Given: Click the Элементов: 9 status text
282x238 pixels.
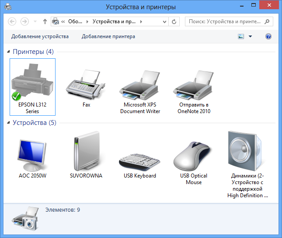Looking at the screenshot, I should [63, 210].
